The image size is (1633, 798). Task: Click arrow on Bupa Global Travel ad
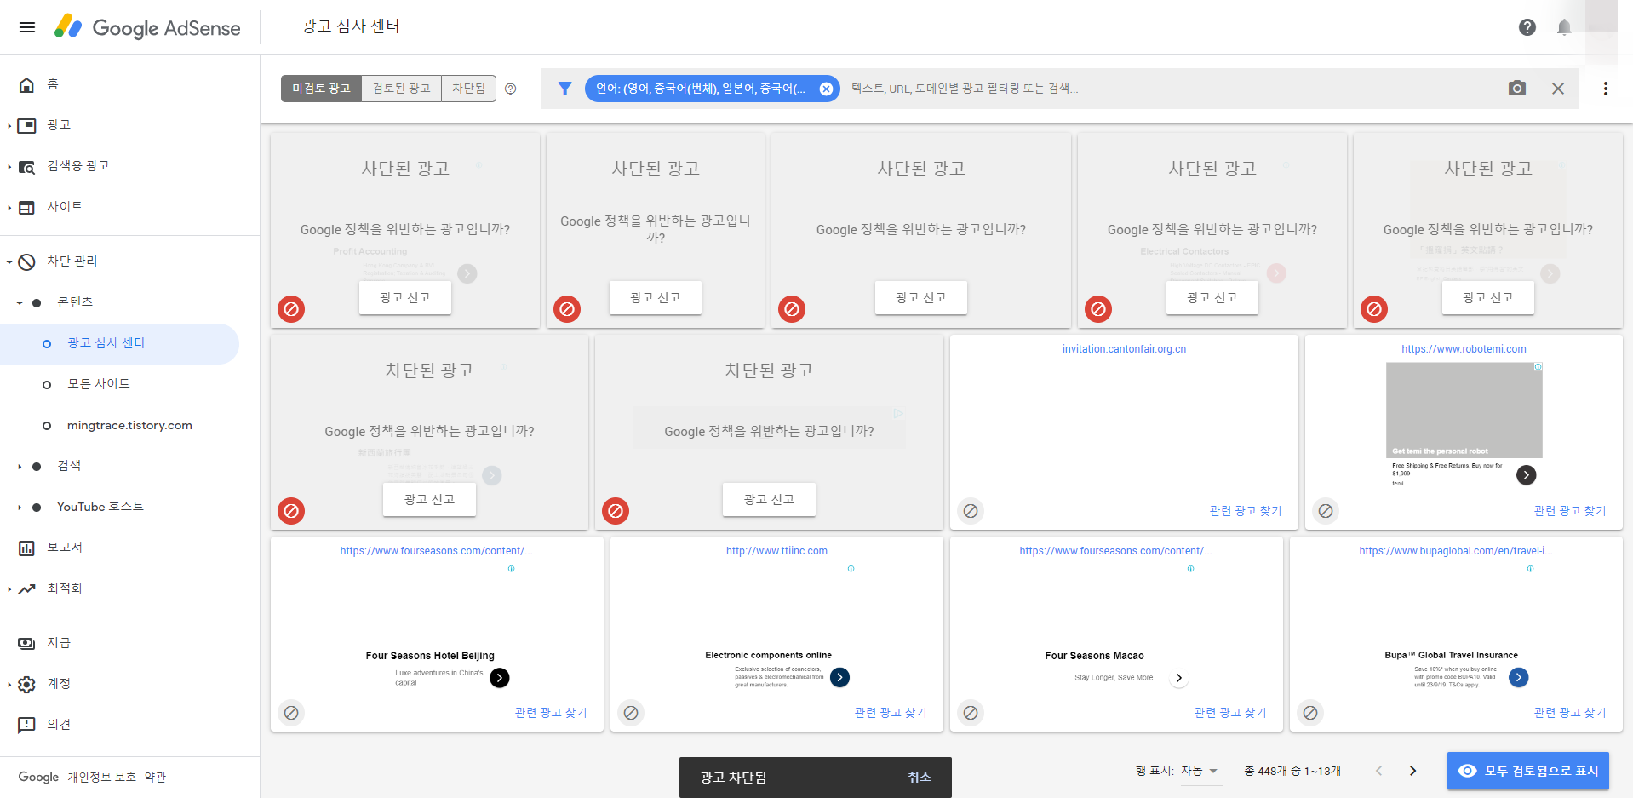coord(1518,678)
